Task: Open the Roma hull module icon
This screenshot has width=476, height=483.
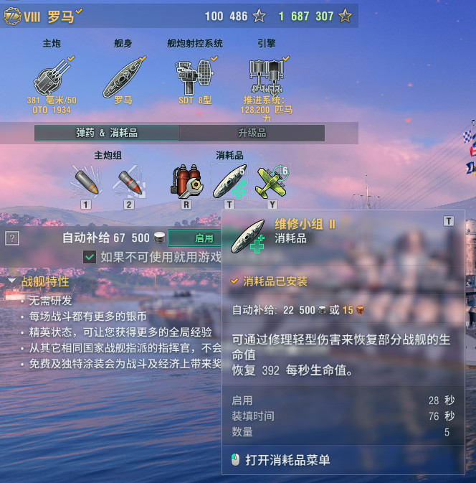Action: click(x=123, y=78)
